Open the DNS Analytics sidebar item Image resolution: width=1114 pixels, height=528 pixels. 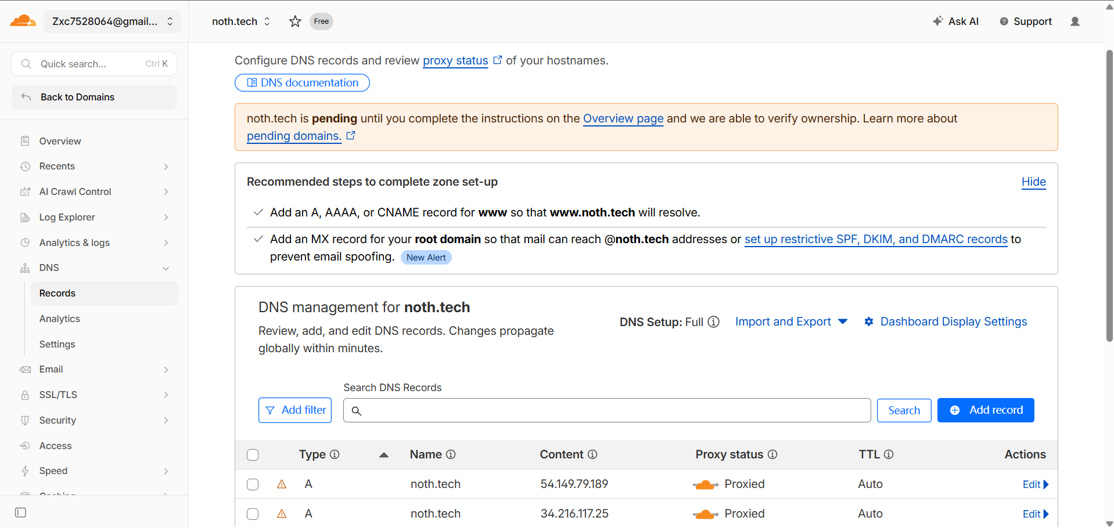[x=60, y=319]
